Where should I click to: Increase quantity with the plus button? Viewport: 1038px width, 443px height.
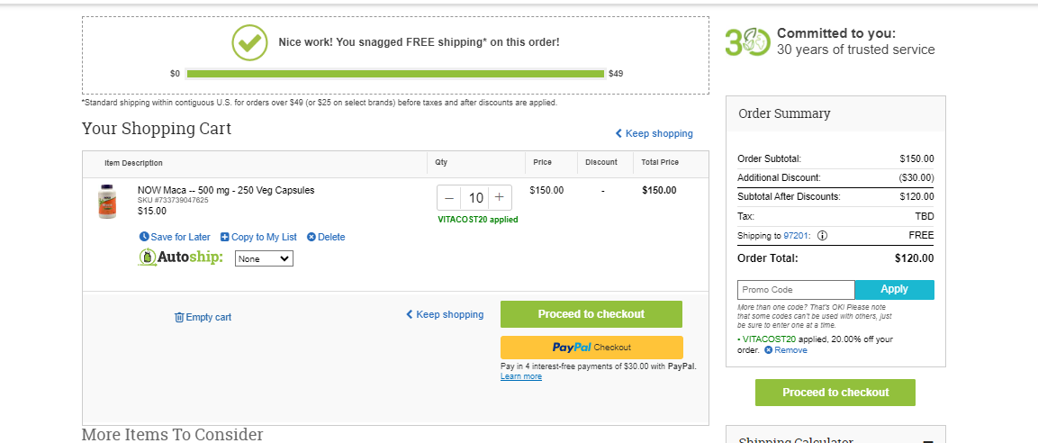(500, 197)
